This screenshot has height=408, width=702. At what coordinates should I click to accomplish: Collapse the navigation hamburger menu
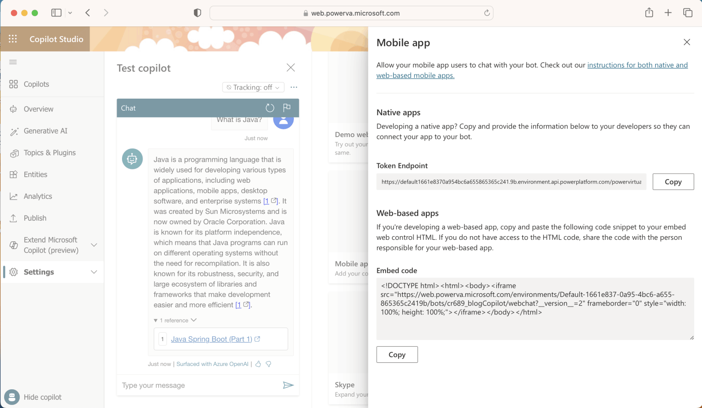click(13, 62)
